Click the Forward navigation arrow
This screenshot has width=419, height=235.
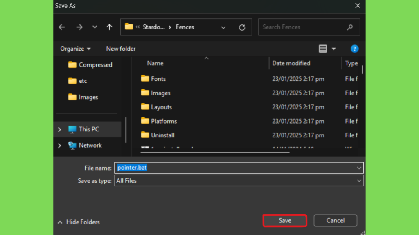click(79, 27)
